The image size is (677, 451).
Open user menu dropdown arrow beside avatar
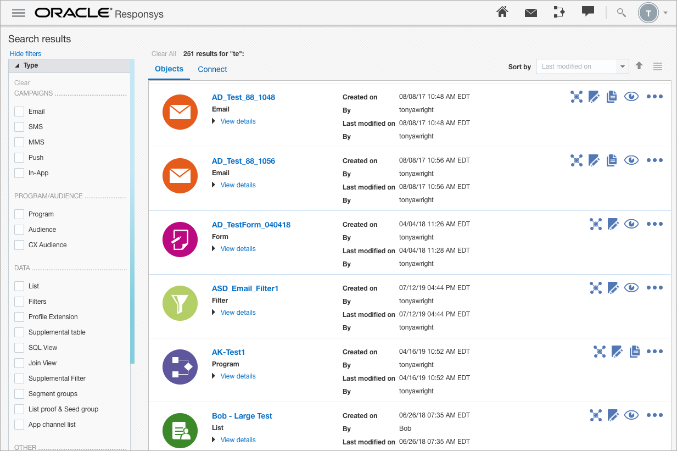coord(665,13)
